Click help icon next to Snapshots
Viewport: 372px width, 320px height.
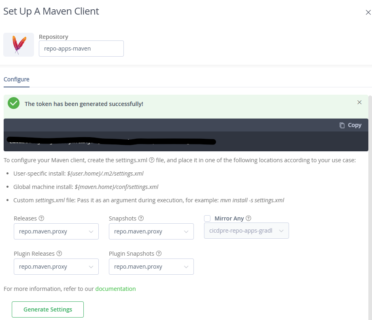(141, 218)
